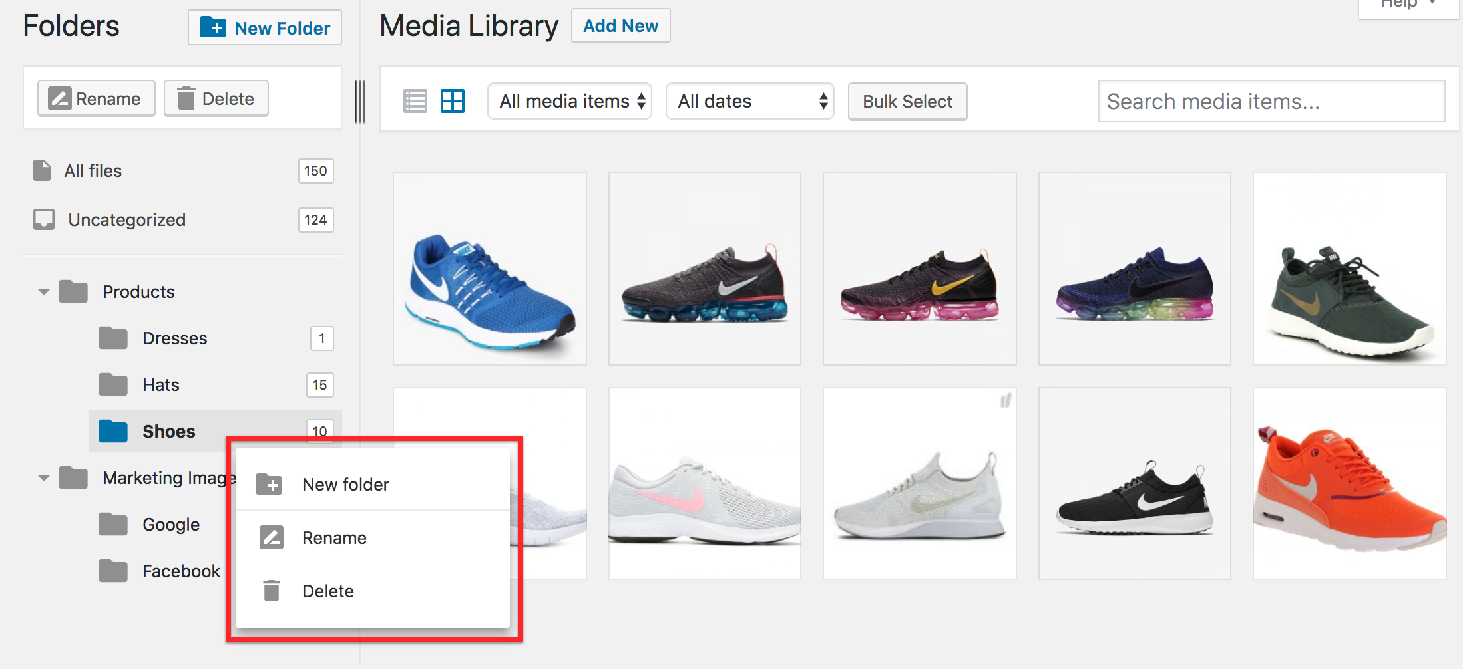Collapse the Marketing Images folder tree

point(44,477)
